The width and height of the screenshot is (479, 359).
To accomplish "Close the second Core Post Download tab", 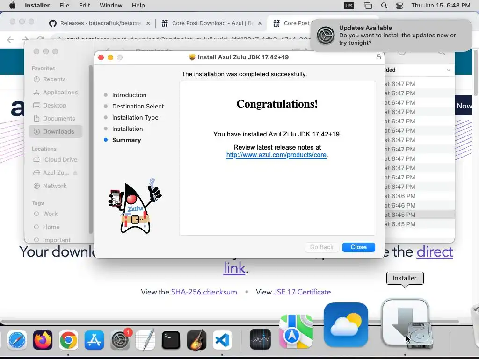I will 260,23.
